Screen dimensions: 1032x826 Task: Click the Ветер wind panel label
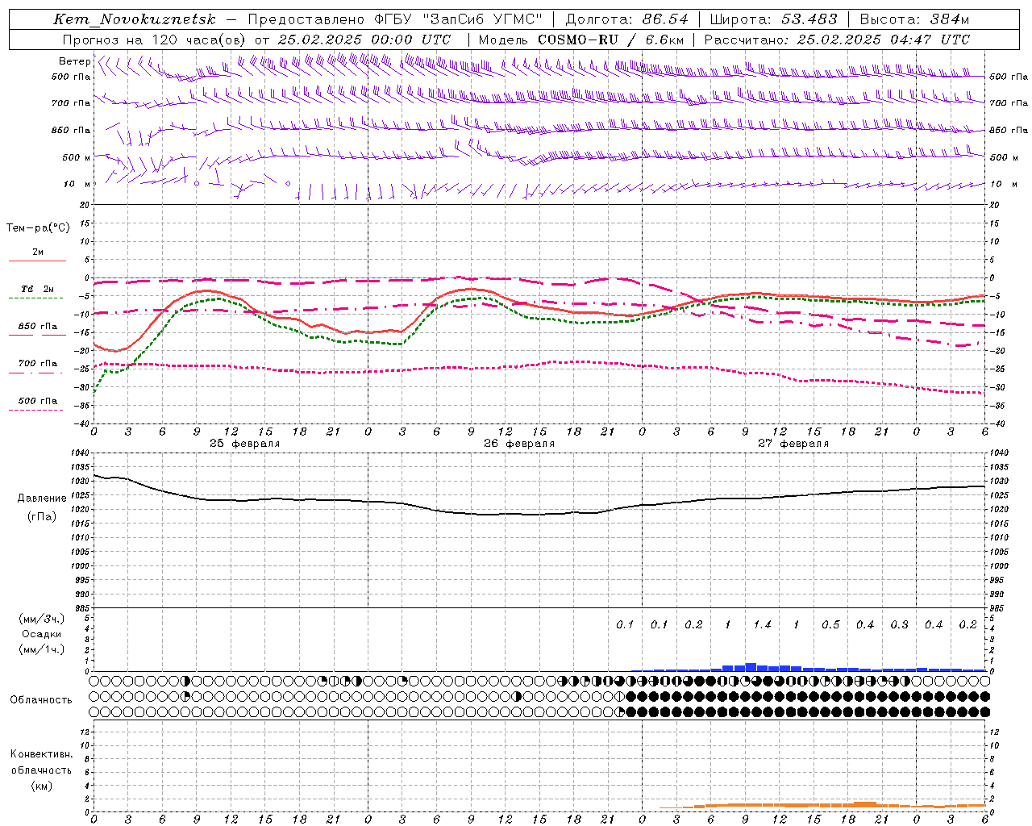74,61
